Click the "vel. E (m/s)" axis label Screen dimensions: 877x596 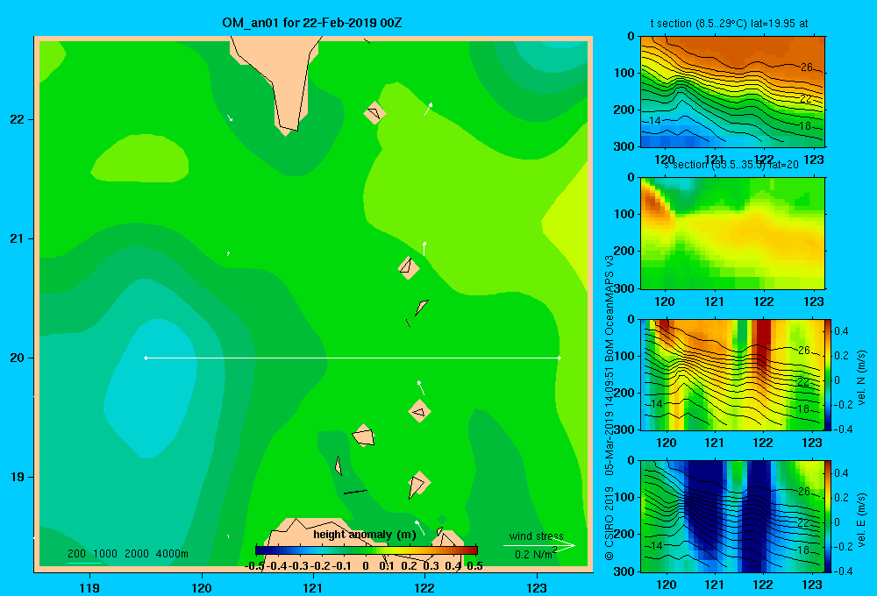[861, 519]
